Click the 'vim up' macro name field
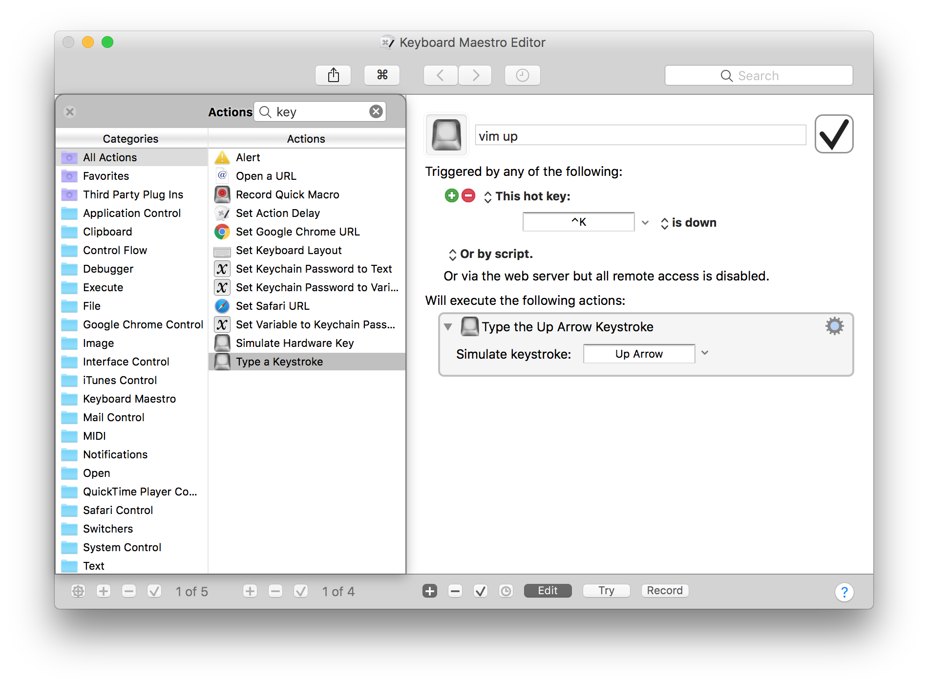 [640, 135]
